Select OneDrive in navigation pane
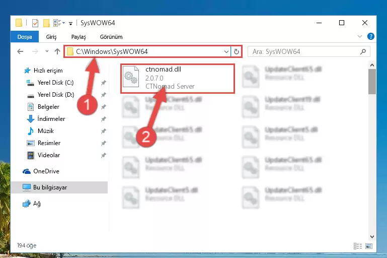Image resolution: width=387 pixels, height=258 pixels. click(x=41, y=171)
